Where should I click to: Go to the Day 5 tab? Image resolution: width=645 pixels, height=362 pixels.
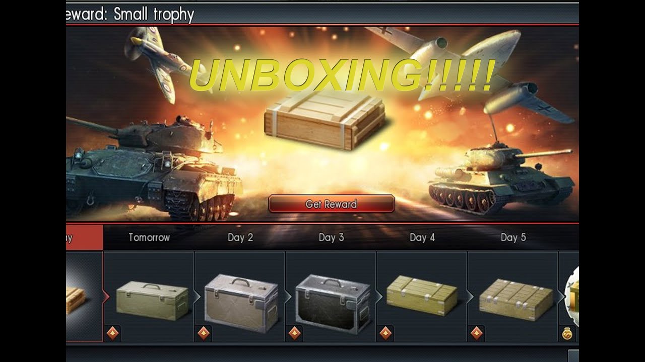click(513, 237)
